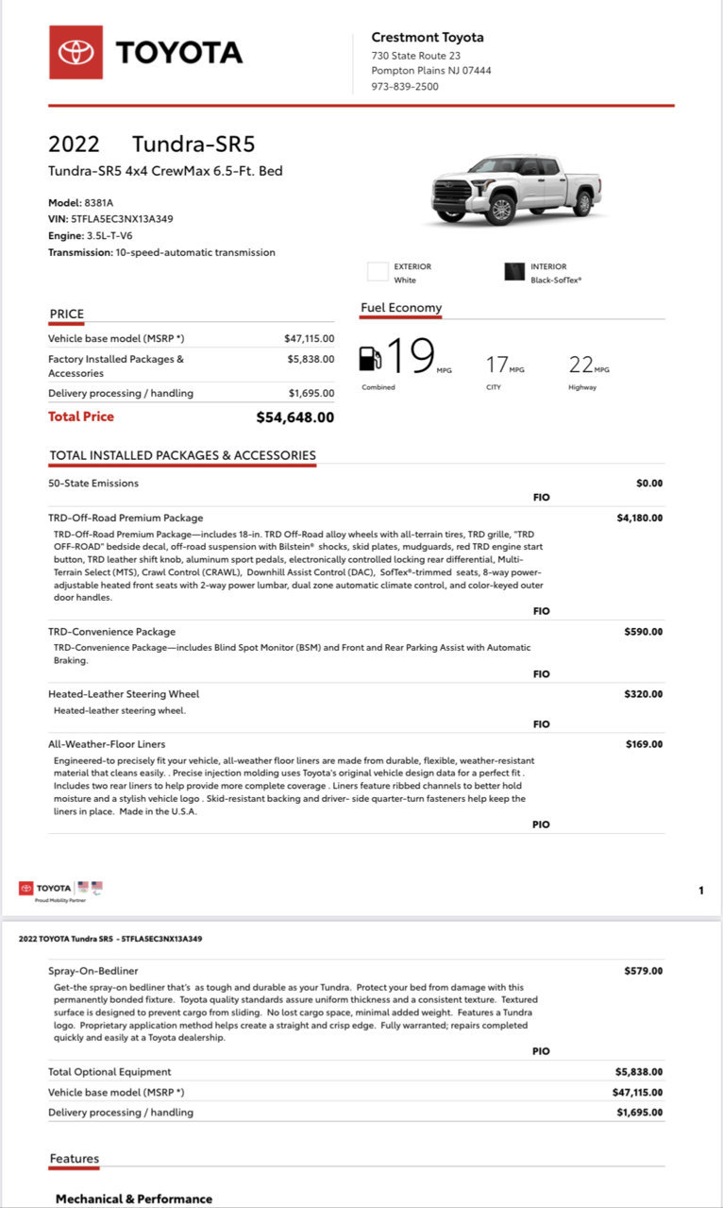Image resolution: width=723 pixels, height=1208 pixels.
Task: Click the page two header with VIN
Action: tap(110, 939)
